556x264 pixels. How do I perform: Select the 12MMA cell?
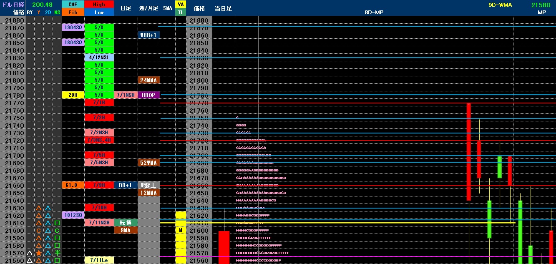click(148, 193)
